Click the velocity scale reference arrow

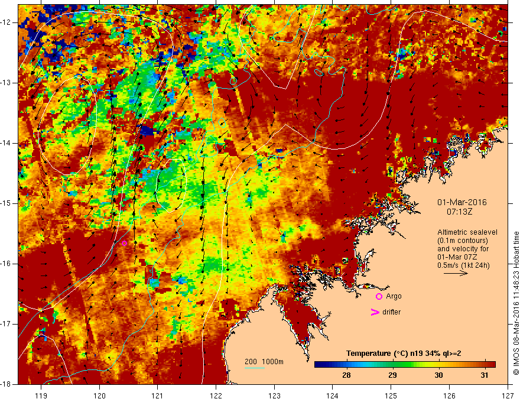(x=456, y=273)
